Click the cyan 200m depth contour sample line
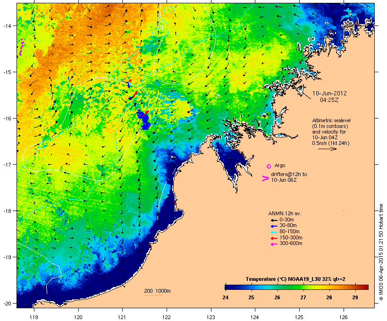The height and width of the screenshot is (321, 387). [153, 296]
